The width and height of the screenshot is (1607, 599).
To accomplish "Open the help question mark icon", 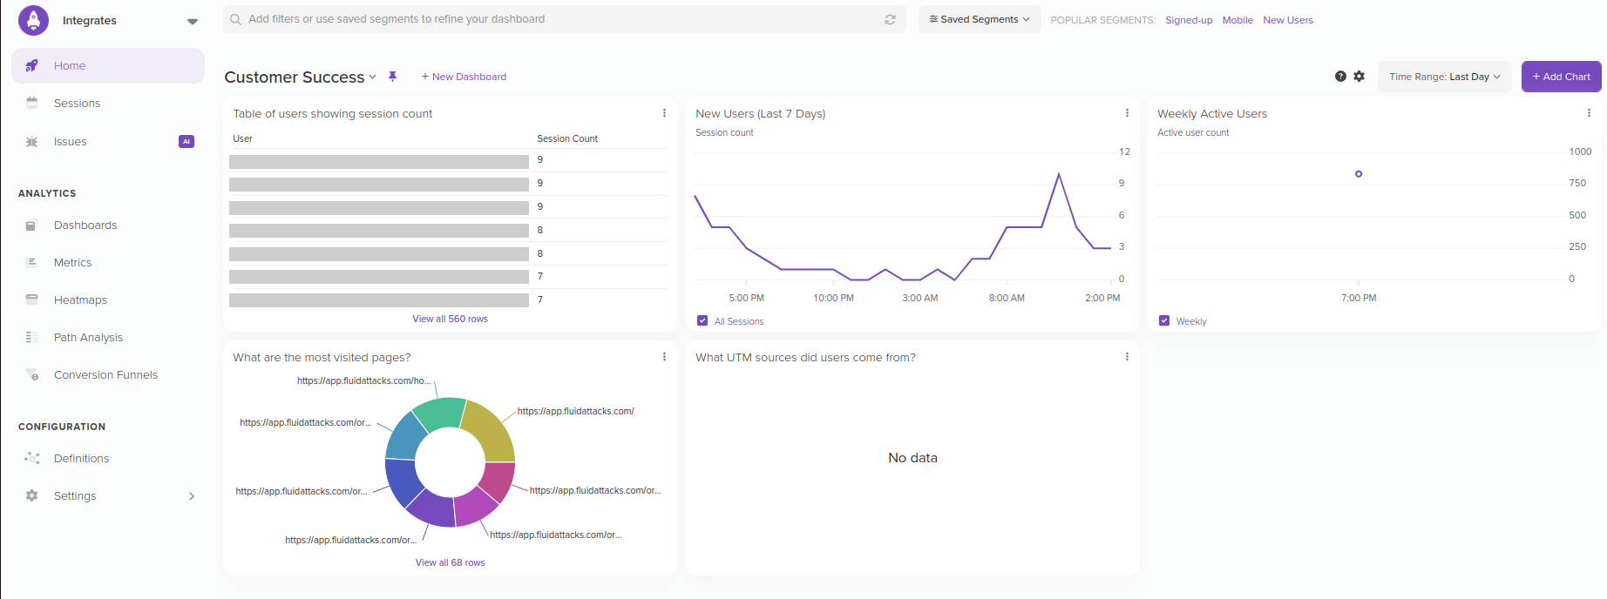I will pyautogui.click(x=1340, y=77).
